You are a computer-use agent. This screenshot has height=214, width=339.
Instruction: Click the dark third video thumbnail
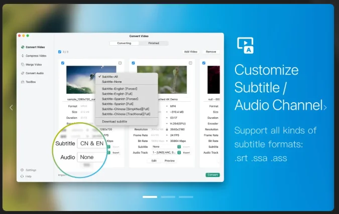point(213,80)
